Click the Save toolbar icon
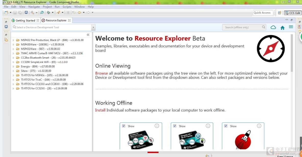Image resolution: width=302 pixels, height=157 pixels. pyautogui.click(x=15, y=13)
